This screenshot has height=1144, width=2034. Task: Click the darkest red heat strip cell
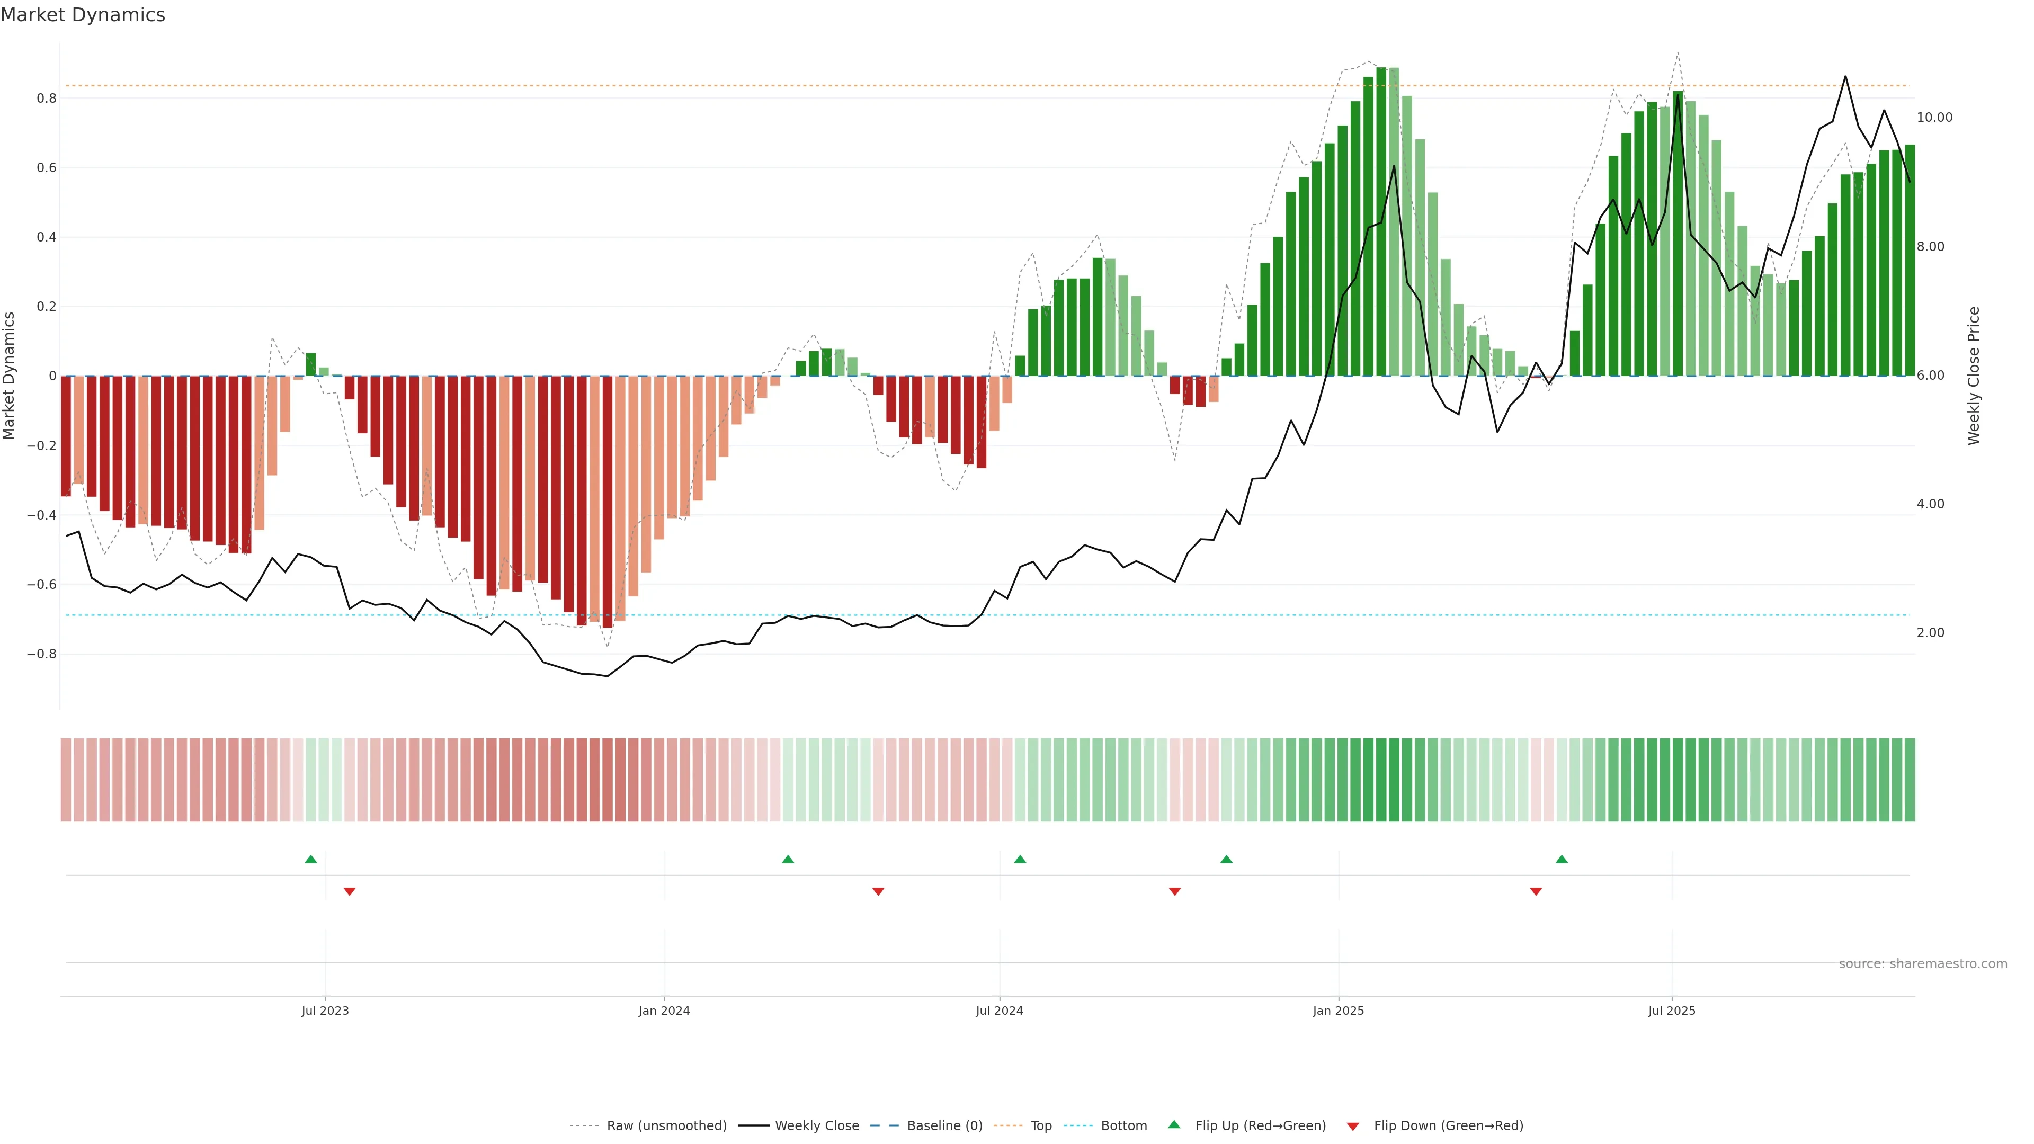click(607, 780)
